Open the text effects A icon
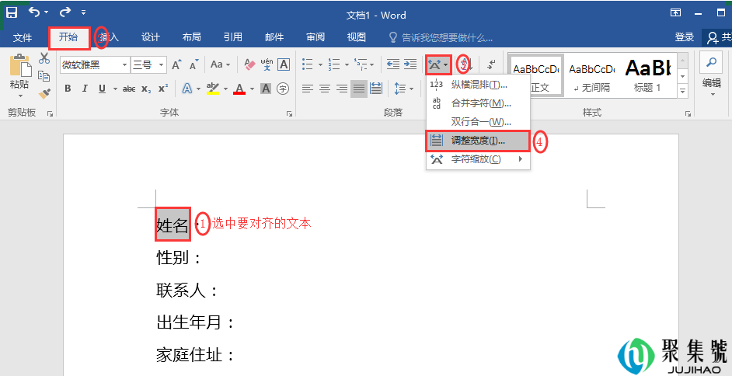This screenshot has height=376, width=732. pos(187,89)
